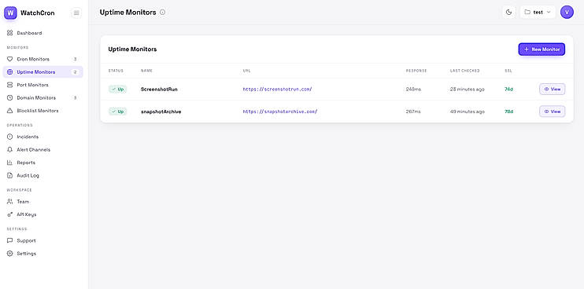Image resolution: width=584 pixels, height=289 pixels.
Task: Click the Up status badge for snapshotArchive
Action: (118, 112)
